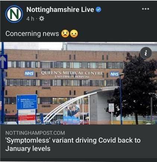Click the left NHS logo on the building

29,74
